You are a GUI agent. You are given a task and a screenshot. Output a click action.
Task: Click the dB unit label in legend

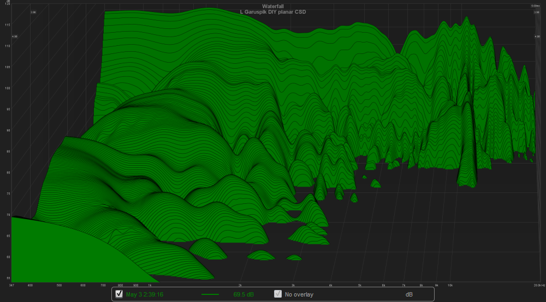tap(409, 294)
